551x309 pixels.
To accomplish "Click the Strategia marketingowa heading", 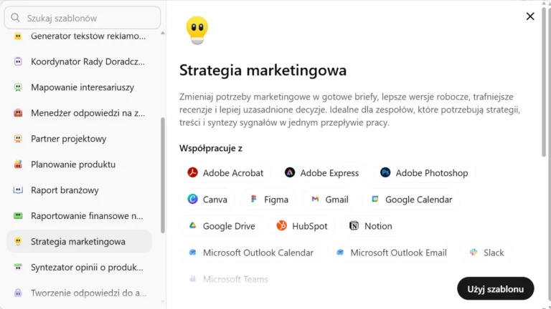I will (x=263, y=70).
